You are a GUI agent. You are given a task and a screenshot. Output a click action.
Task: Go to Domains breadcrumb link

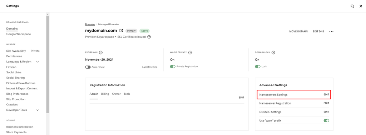click(x=90, y=24)
